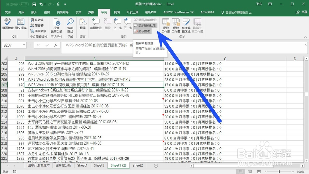The image size is (309, 174).
Task: Click cell with 弹珠大王攻略
Action: point(94,133)
